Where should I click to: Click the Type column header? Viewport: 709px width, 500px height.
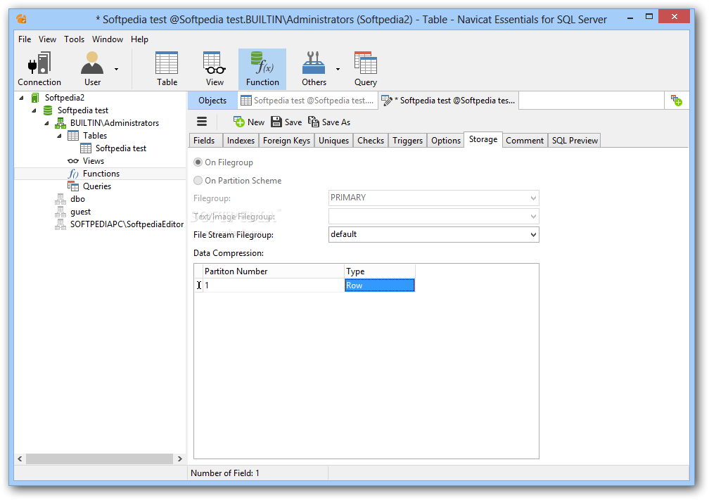[379, 271]
